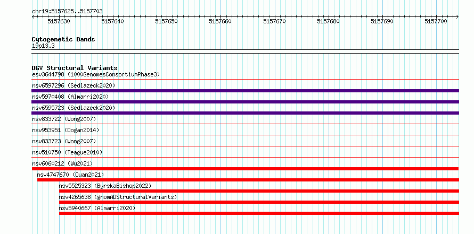Click the red nsv6060212 variant bar

pos(245,169)
